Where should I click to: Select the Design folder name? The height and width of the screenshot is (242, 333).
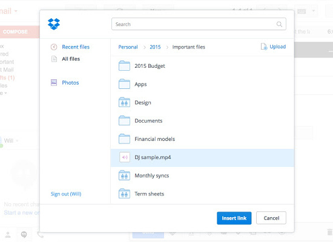[x=143, y=103]
